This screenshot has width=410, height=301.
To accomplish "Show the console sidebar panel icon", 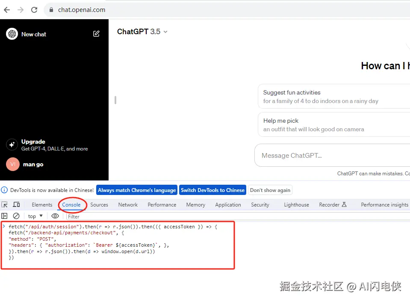I will [x=5, y=216].
